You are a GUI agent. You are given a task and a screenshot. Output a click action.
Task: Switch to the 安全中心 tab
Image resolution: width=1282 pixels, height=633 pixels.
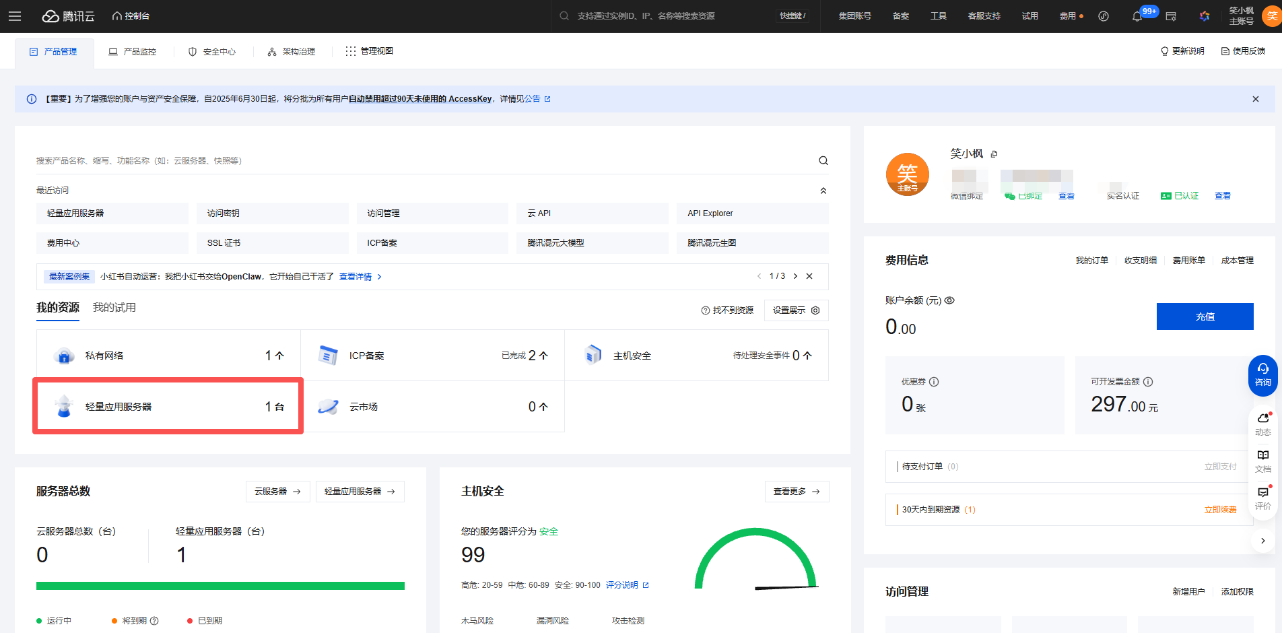(x=212, y=51)
